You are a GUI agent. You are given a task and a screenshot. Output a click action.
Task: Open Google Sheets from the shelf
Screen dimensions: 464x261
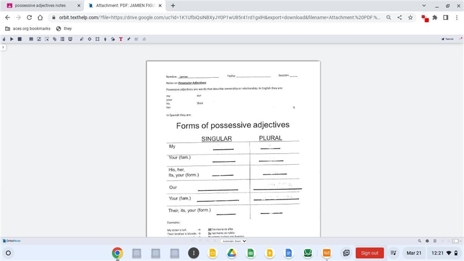tap(251, 253)
